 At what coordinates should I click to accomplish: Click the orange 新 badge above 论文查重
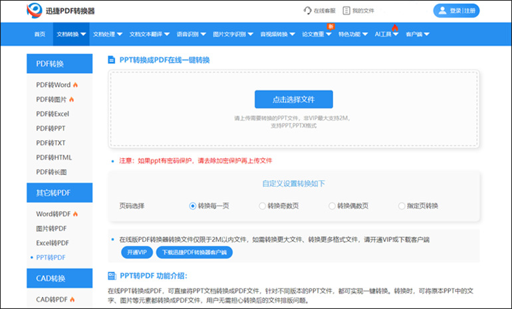[x=330, y=27]
